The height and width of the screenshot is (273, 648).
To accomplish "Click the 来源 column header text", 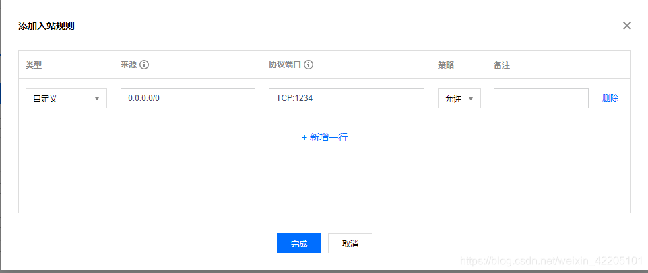I will click(129, 65).
